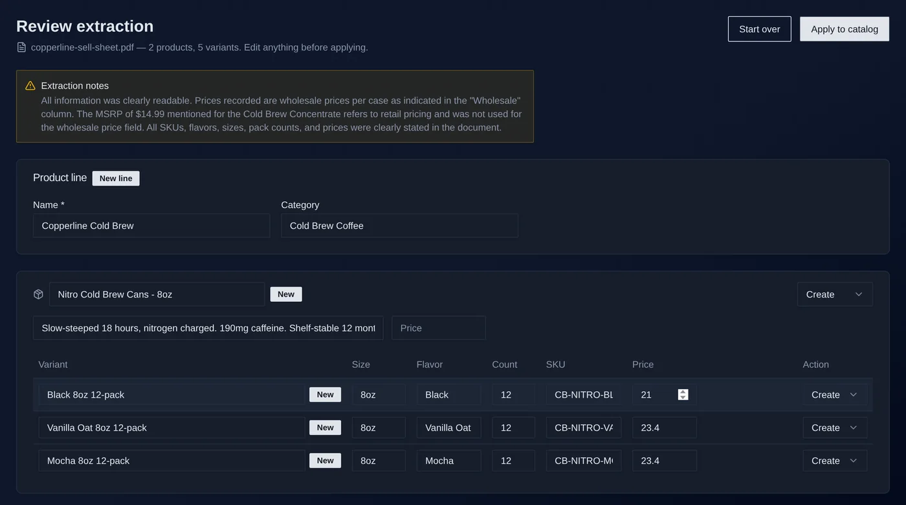Viewport: 906px width, 505px height.
Task: Click the PDF file document icon
Action: 21,47
